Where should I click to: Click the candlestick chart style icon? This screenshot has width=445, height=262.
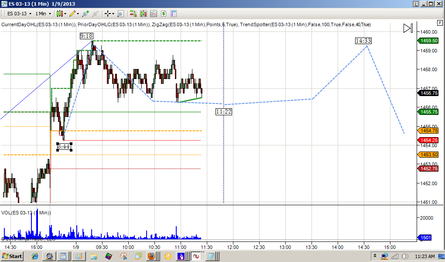point(59,14)
